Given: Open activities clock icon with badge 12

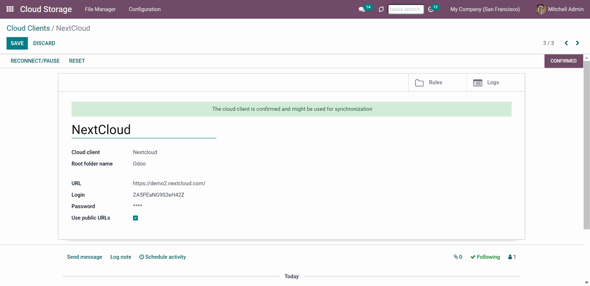Looking at the screenshot, I should pyautogui.click(x=431, y=9).
